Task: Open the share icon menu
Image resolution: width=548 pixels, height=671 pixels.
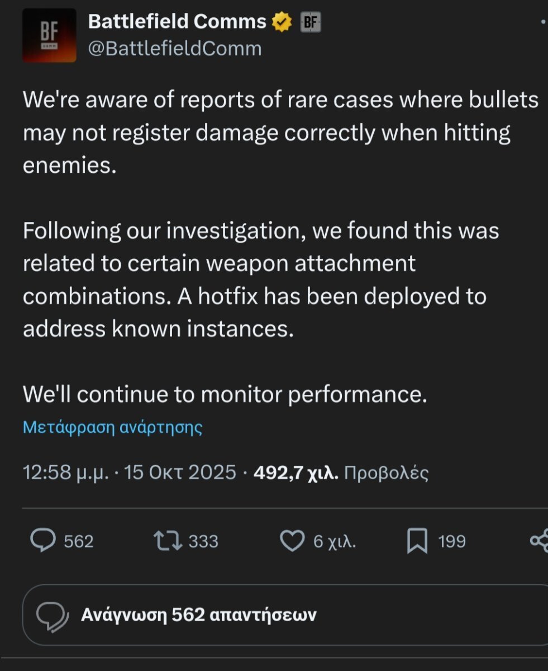Action: click(x=540, y=541)
